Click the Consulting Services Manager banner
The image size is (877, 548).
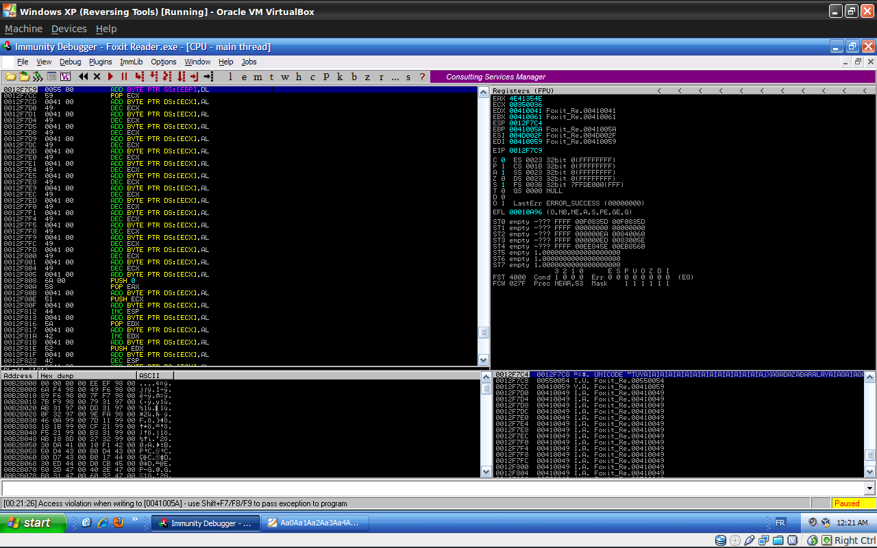pos(653,77)
